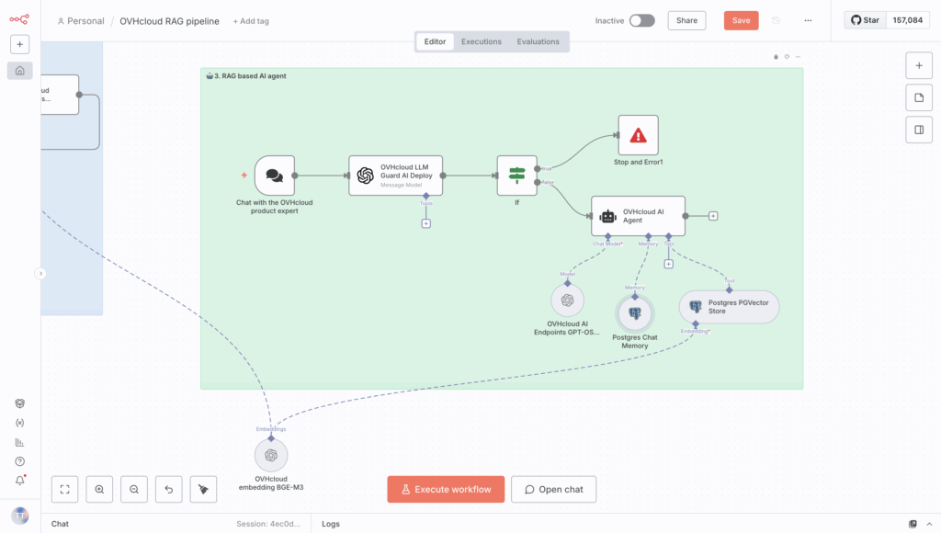Open the Postgres Chat Memory node
941x533 pixels.
(x=634, y=314)
